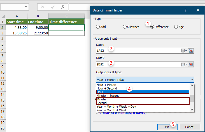Collapse the Output result type combo box

191,80
